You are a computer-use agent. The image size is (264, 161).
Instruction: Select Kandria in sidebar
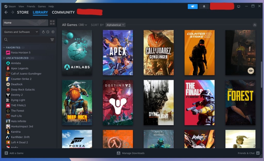[16, 132]
